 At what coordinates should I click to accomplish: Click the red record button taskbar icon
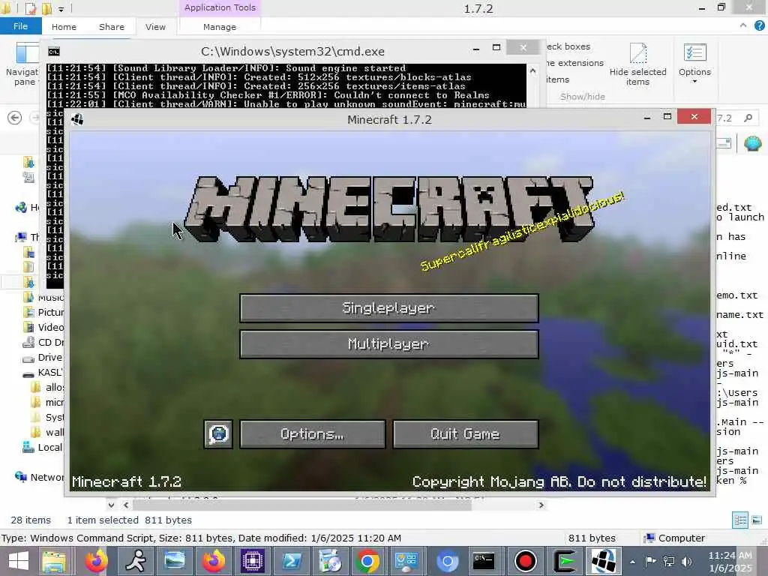(526, 561)
